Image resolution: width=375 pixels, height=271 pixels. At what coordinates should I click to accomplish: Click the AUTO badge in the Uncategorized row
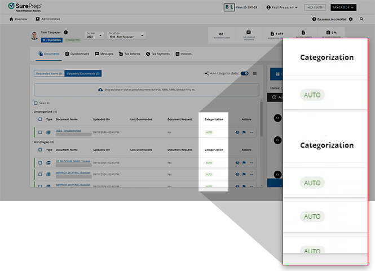(x=209, y=132)
